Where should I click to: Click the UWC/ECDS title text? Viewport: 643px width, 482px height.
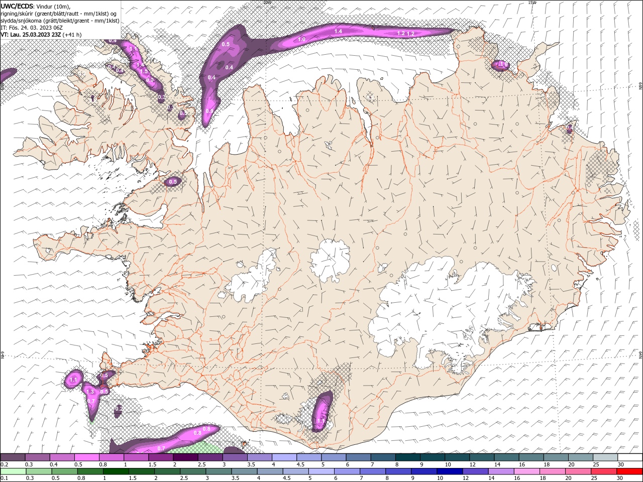point(16,6)
